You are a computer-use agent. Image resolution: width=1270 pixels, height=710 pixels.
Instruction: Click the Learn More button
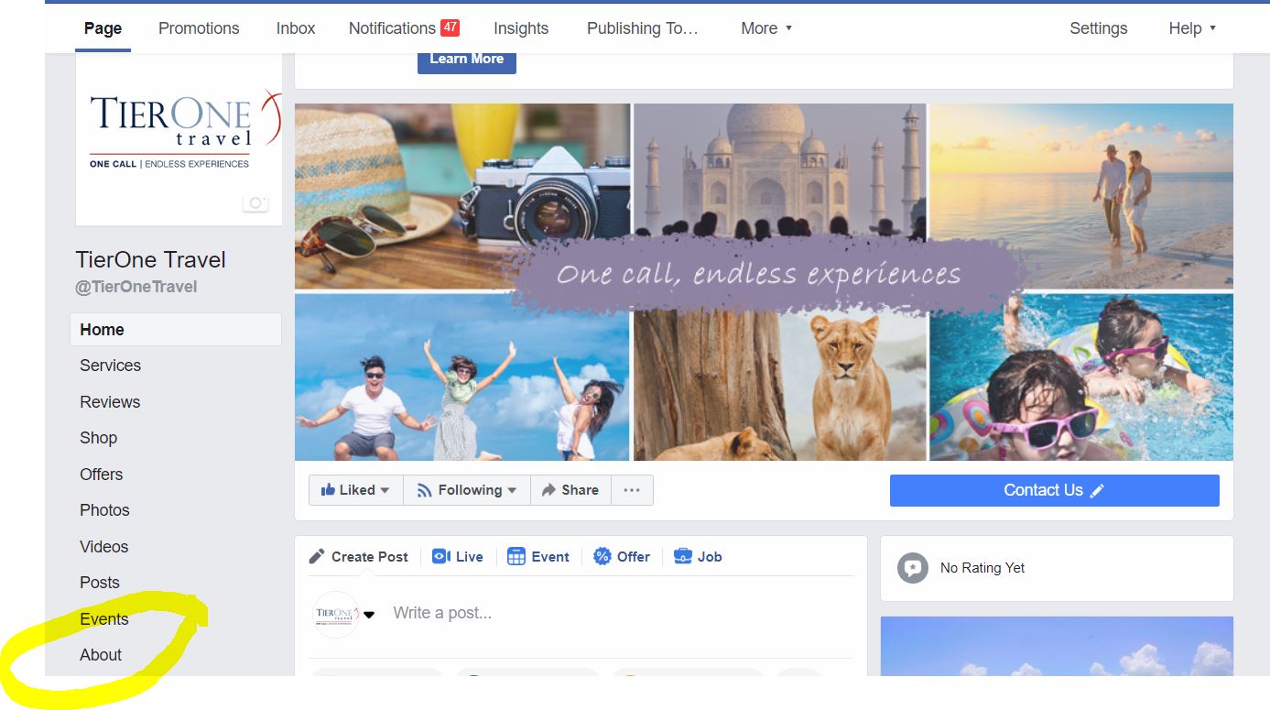pyautogui.click(x=467, y=59)
